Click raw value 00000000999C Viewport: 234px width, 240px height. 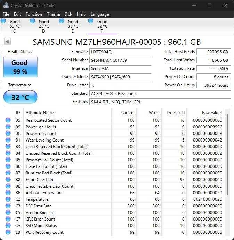pos(207,127)
